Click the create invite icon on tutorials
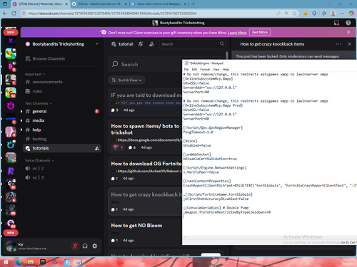The height and width of the screenshot is (267, 357). (x=97, y=148)
